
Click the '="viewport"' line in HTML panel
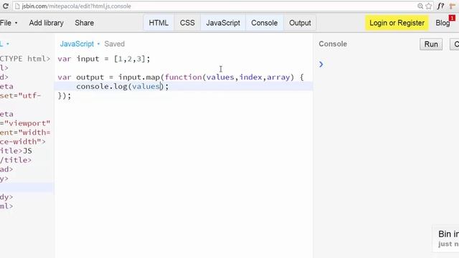coord(25,123)
